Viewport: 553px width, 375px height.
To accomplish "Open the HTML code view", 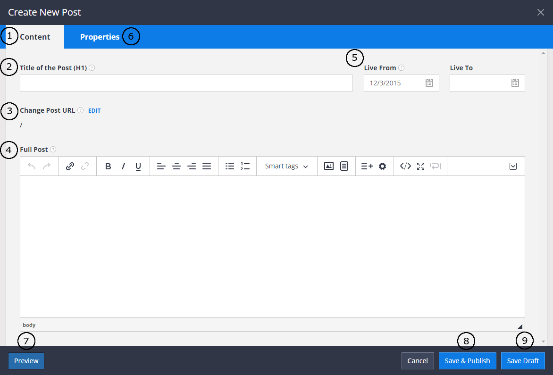I will tap(406, 166).
